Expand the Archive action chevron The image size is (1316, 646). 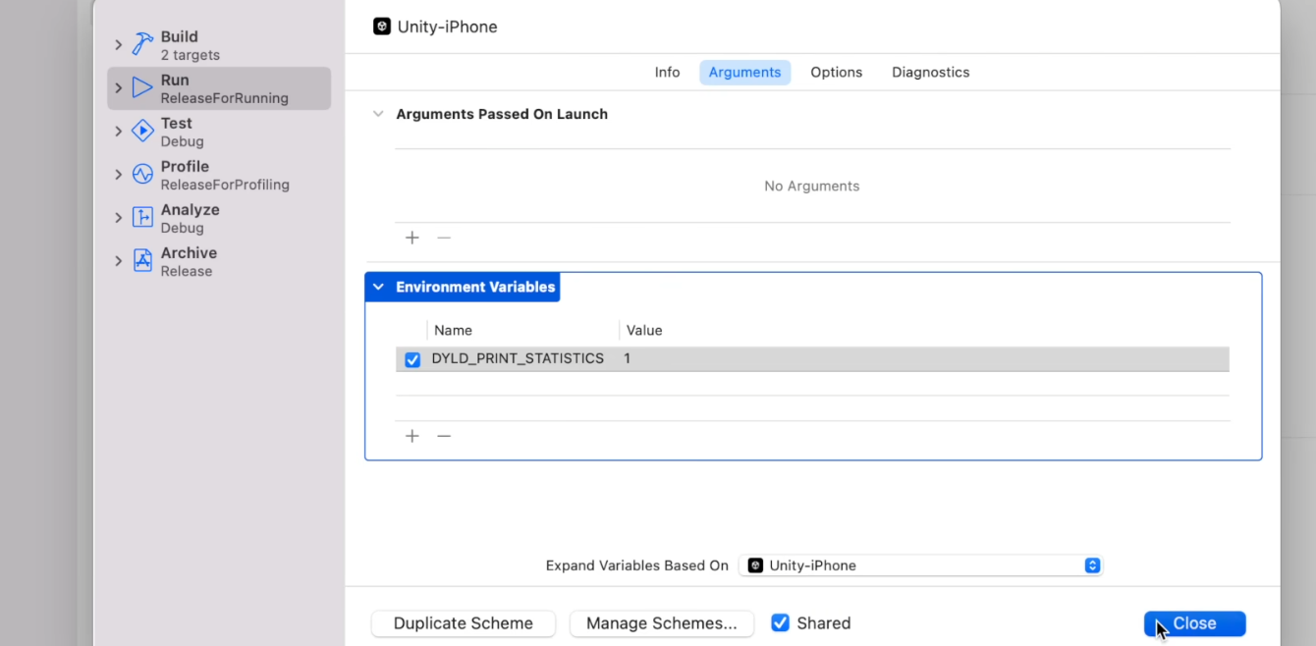tap(119, 261)
